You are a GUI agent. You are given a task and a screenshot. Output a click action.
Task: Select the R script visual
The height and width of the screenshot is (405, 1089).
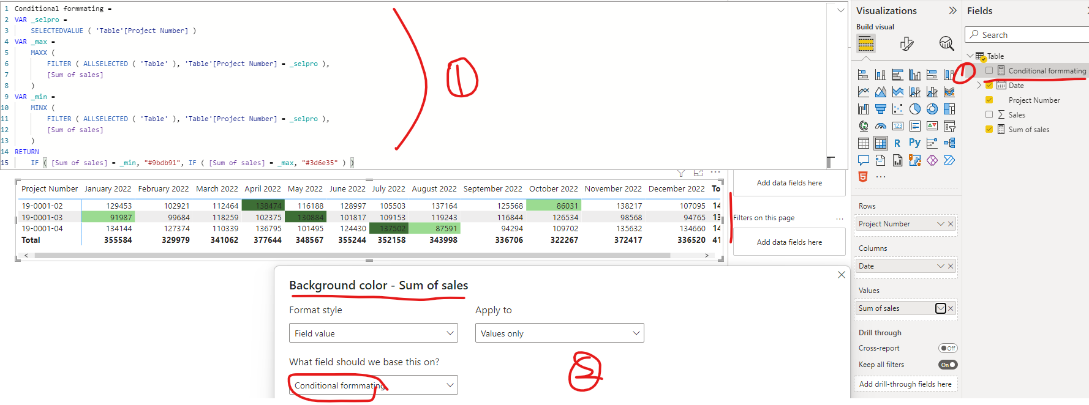(897, 143)
